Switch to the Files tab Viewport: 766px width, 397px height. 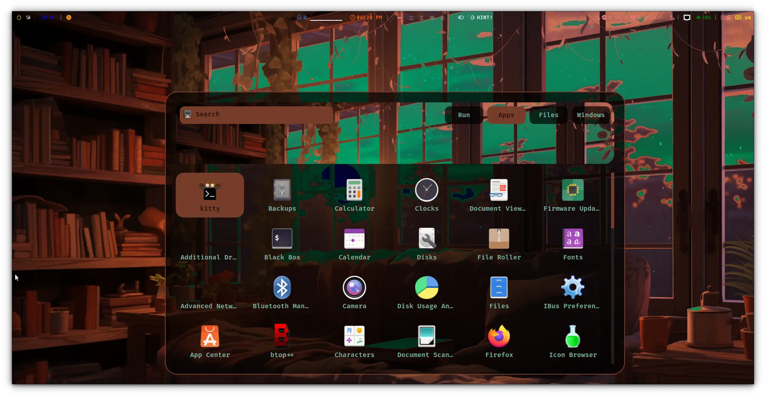(x=548, y=115)
